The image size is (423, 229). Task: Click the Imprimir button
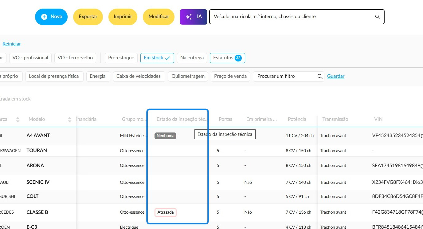click(x=123, y=17)
